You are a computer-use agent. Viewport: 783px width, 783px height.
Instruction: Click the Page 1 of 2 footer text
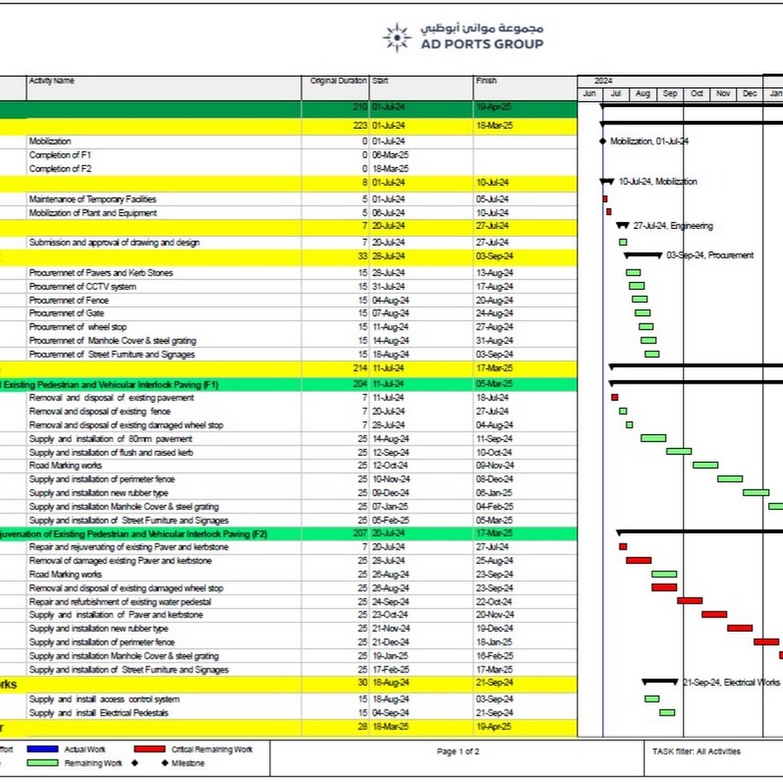[458, 752]
